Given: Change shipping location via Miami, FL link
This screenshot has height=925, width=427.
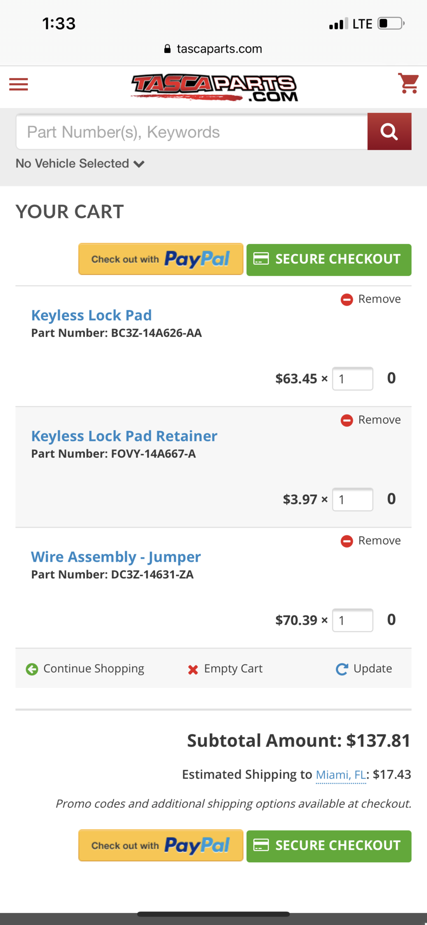Looking at the screenshot, I should pos(341,774).
